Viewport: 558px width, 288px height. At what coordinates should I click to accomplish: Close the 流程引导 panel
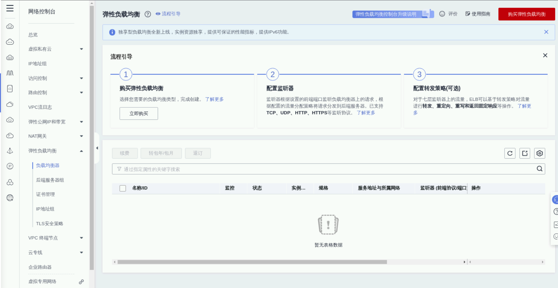(545, 55)
